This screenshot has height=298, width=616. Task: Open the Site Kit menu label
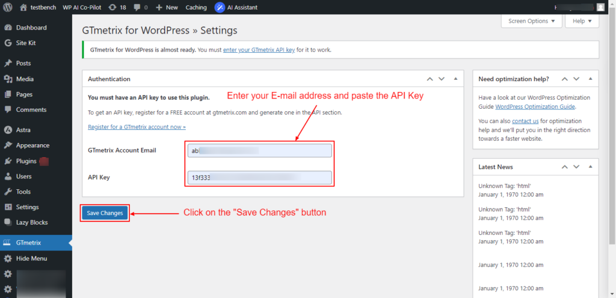coord(26,43)
